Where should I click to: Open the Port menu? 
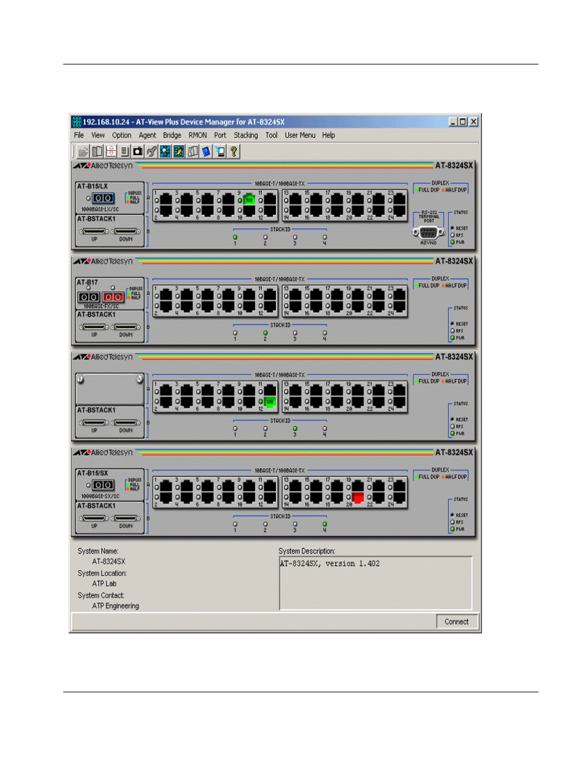coord(220,135)
